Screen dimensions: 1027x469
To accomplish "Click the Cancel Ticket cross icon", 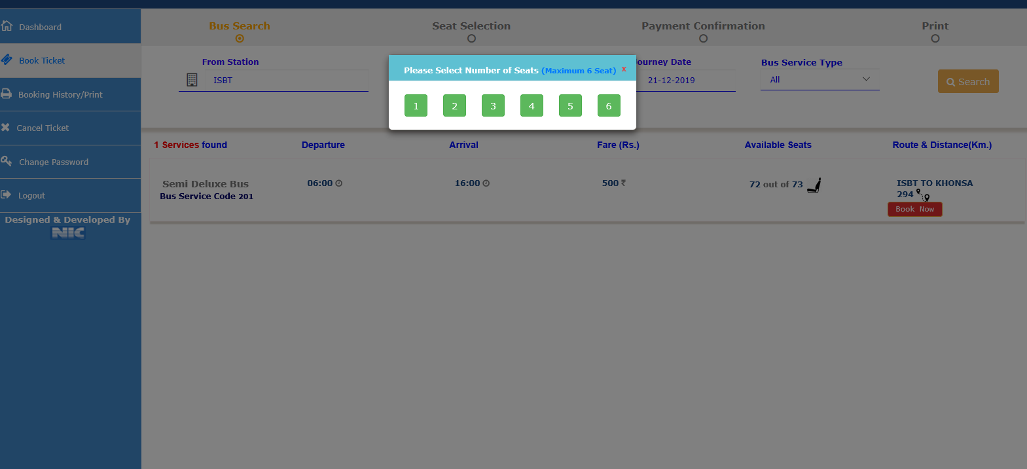I will coord(6,128).
